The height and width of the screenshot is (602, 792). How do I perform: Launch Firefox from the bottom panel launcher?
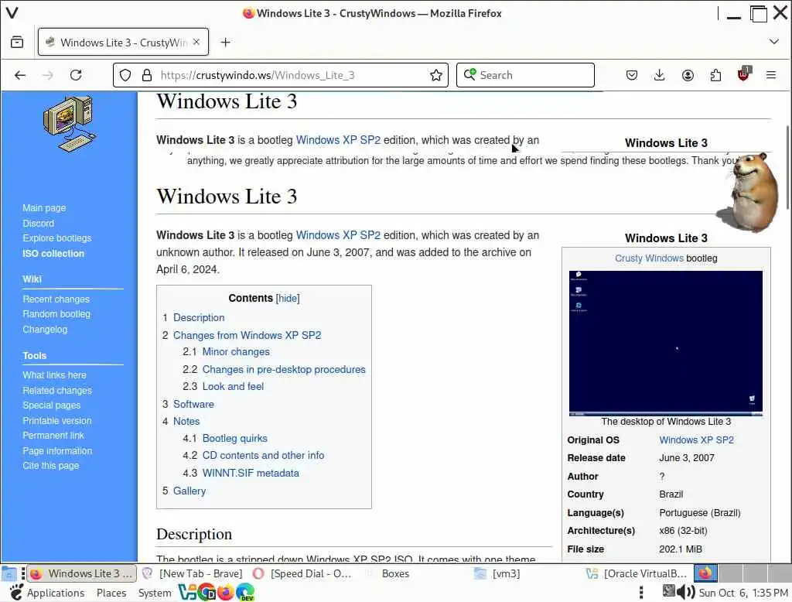(226, 592)
